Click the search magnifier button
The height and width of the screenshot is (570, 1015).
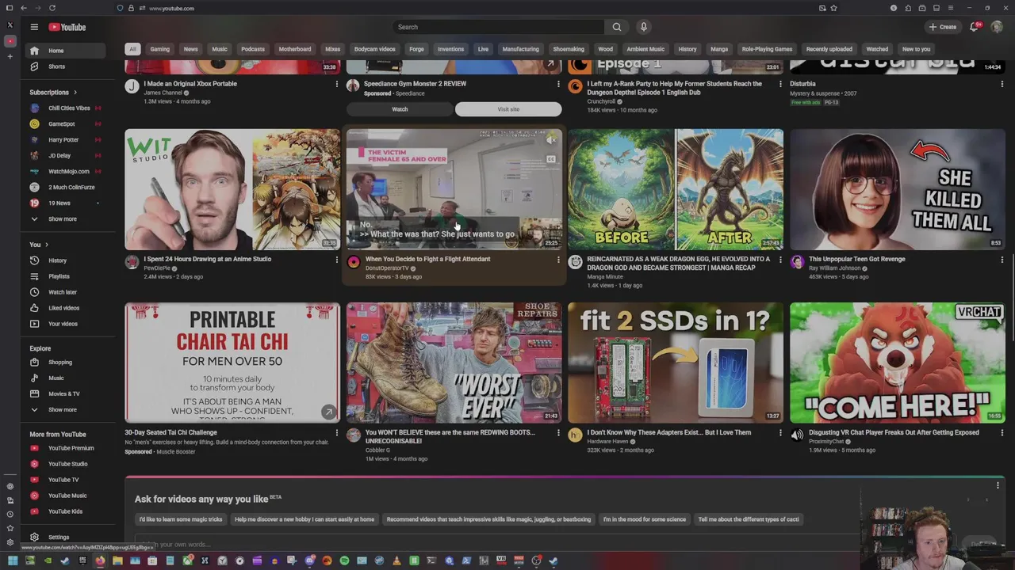616,27
